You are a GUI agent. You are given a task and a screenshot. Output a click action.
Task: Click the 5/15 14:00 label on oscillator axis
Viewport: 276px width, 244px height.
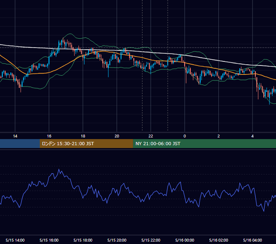click(15, 240)
